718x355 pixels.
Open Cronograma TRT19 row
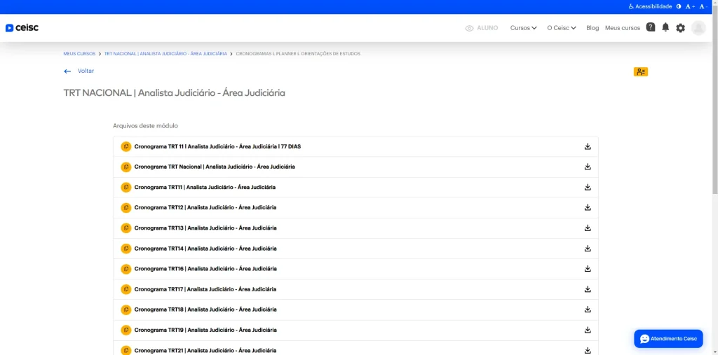[355, 330]
